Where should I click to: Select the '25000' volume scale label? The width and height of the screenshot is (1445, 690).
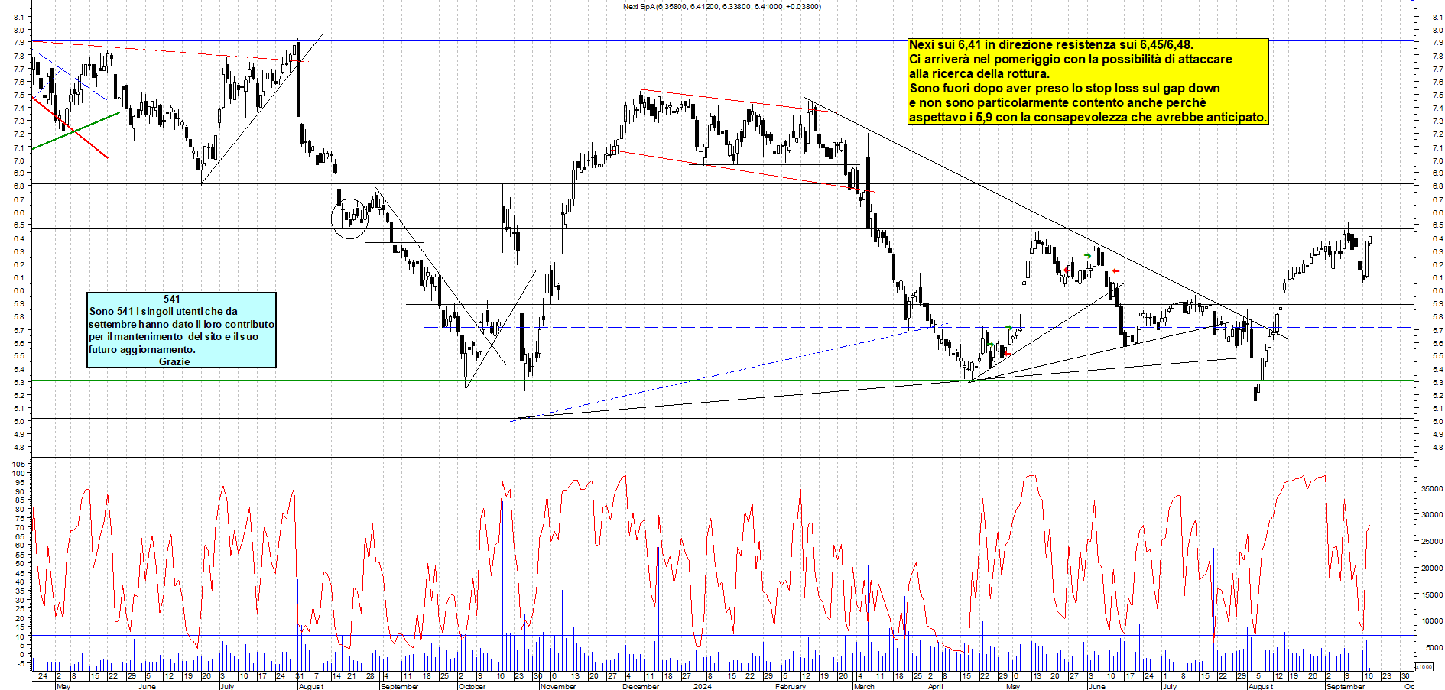click(1432, 542)
